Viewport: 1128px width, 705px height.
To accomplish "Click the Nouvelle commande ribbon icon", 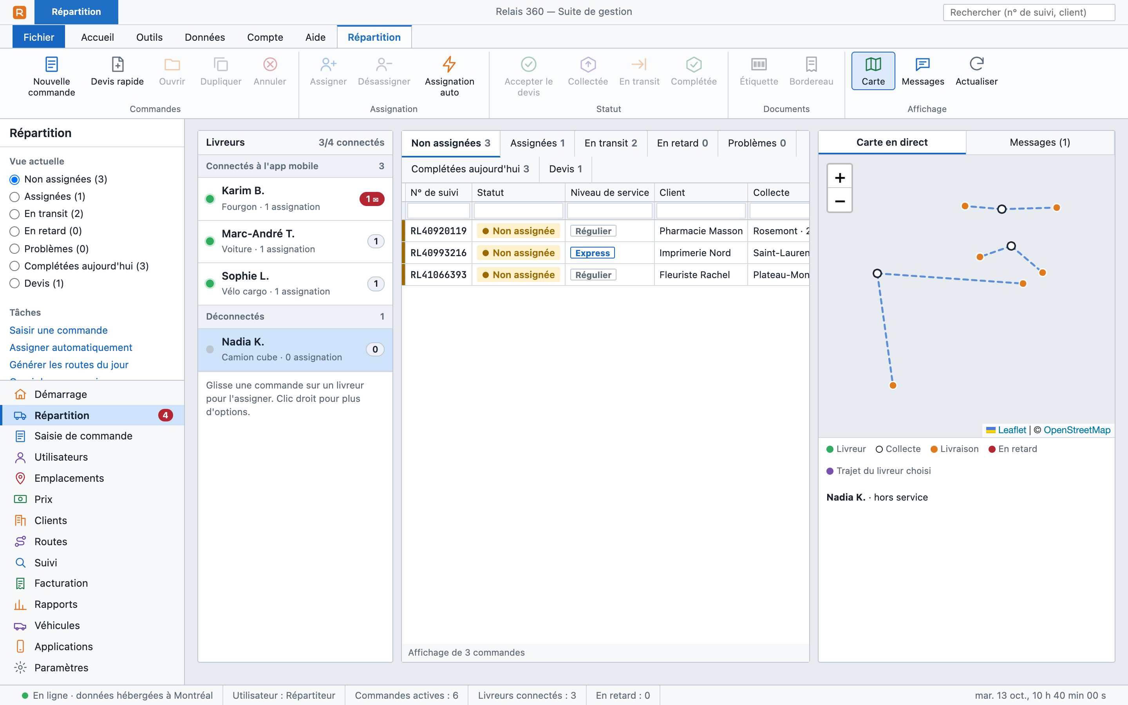I will [51, 64].
